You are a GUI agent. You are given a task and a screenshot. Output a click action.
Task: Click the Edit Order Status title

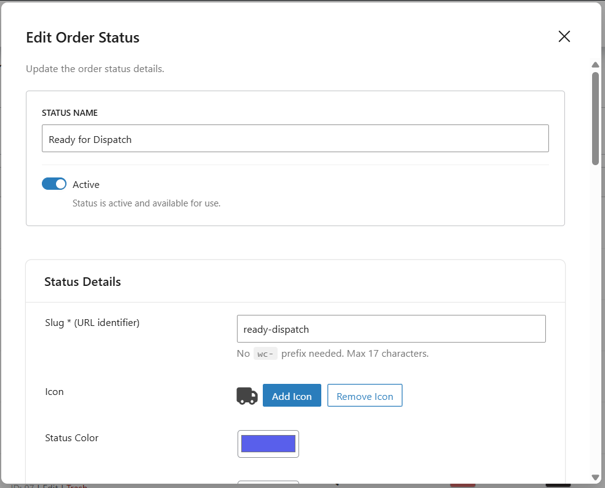82,38
